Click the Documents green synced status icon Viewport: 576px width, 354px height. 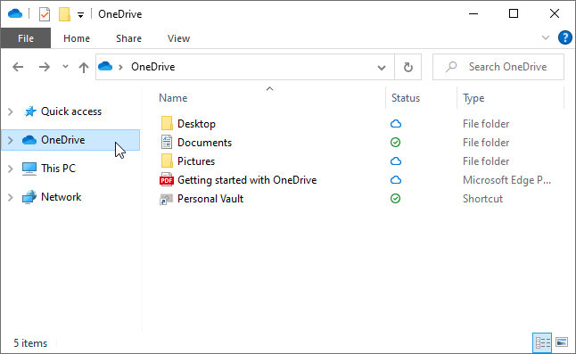(x=395, y=142)
